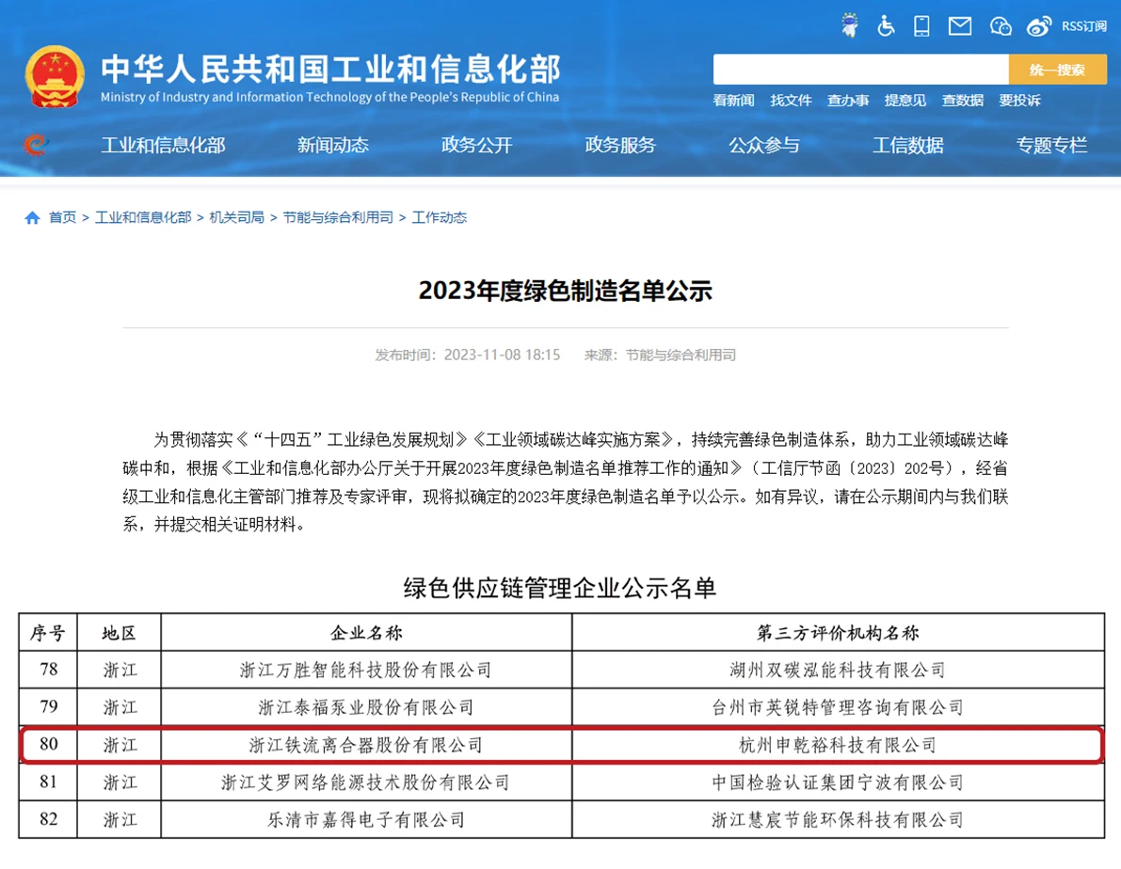
Task: Click the 工作动态 breadcrumb entry
Action: pyautogui.click(x=439, y=216)
